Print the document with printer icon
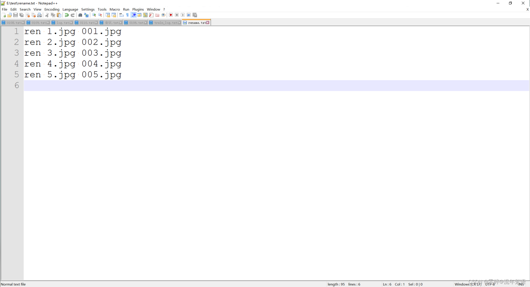 pyautogui.click(x=39, y=15)
